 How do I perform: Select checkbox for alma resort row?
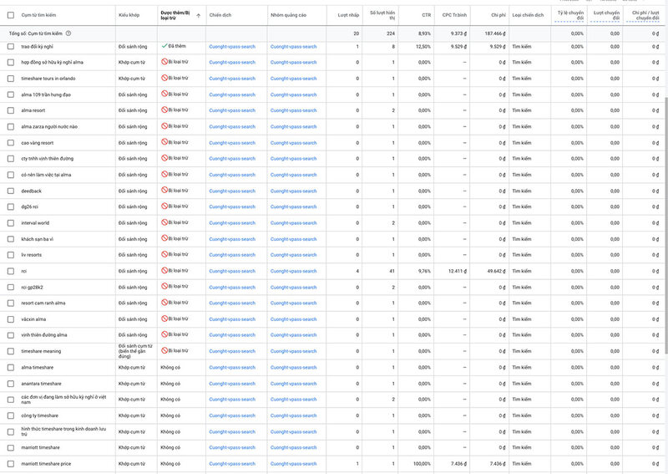[11, 110]
